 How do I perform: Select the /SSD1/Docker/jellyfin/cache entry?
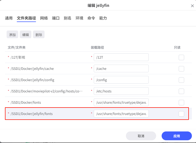(32, 69)
